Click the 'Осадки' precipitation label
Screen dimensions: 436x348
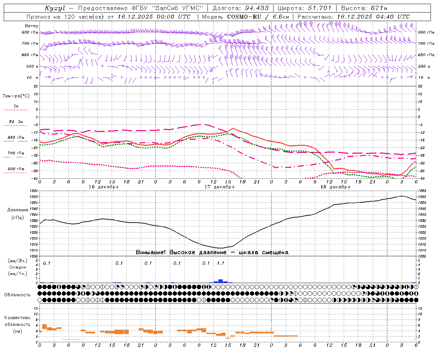click(18, 267)
